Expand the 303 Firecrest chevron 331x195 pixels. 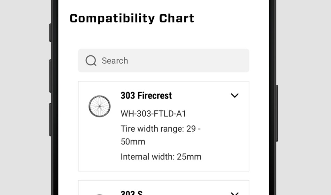(x=234, y=96)
